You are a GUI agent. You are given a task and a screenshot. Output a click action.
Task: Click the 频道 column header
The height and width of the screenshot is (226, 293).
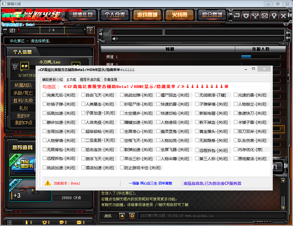tap(168, 49)
